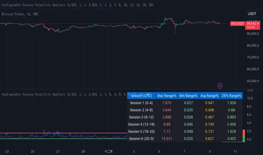
Task: Click the Avg Range% column header
Action: (209, 96)
